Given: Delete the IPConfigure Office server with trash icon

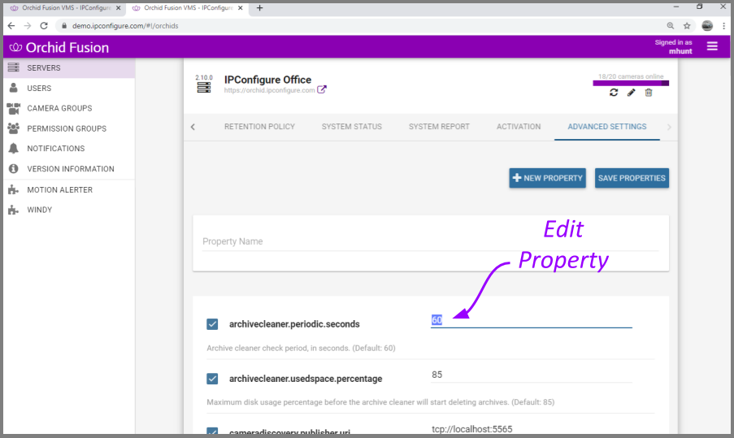Looking at the screenshot, I should click(649, 93).
